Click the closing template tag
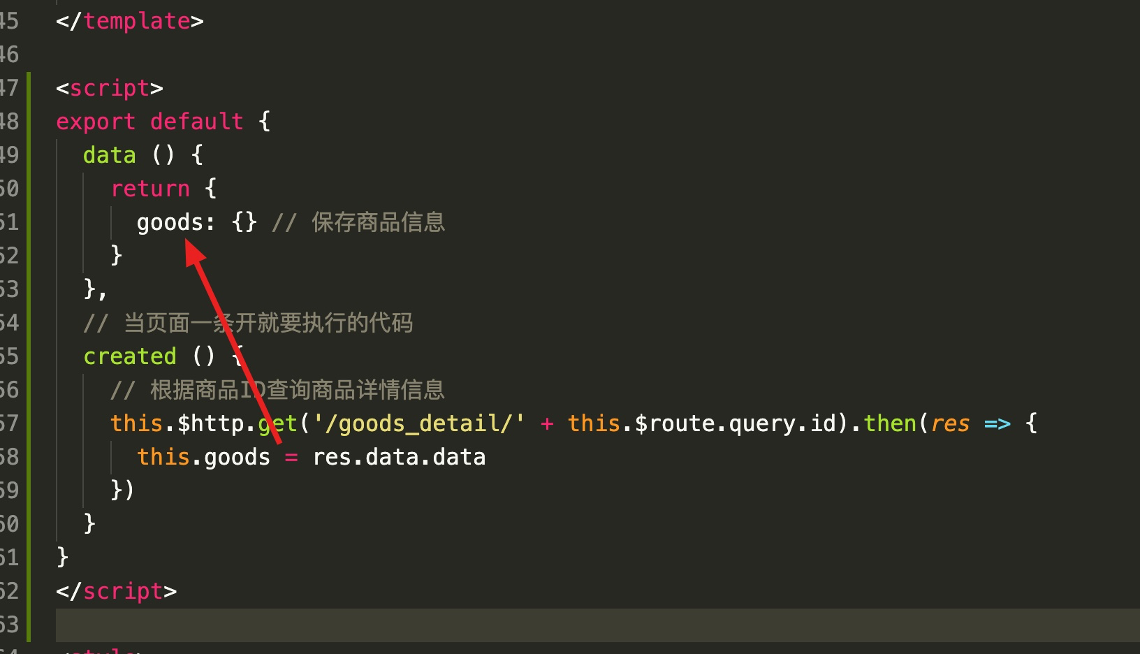 pyautogui.click(x=130, y=21)
